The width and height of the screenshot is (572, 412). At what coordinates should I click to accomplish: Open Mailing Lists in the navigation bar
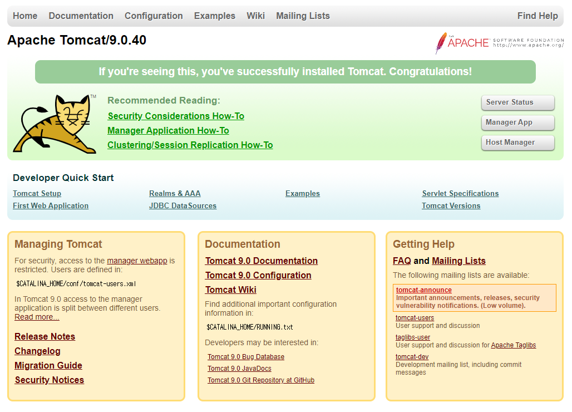coord(303,16)
